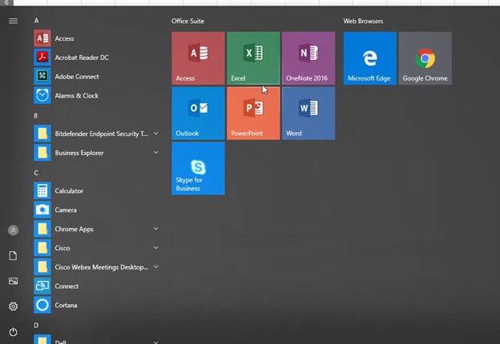Launch the Excel tile

[253, 58]
